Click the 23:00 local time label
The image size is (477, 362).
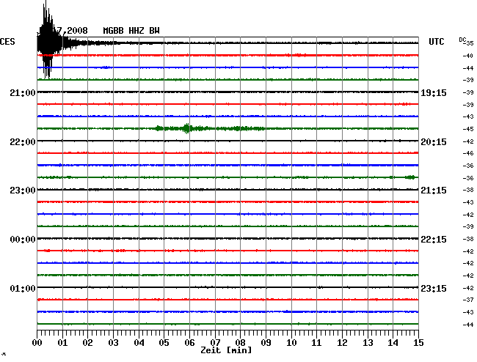(x=23, y=191)
